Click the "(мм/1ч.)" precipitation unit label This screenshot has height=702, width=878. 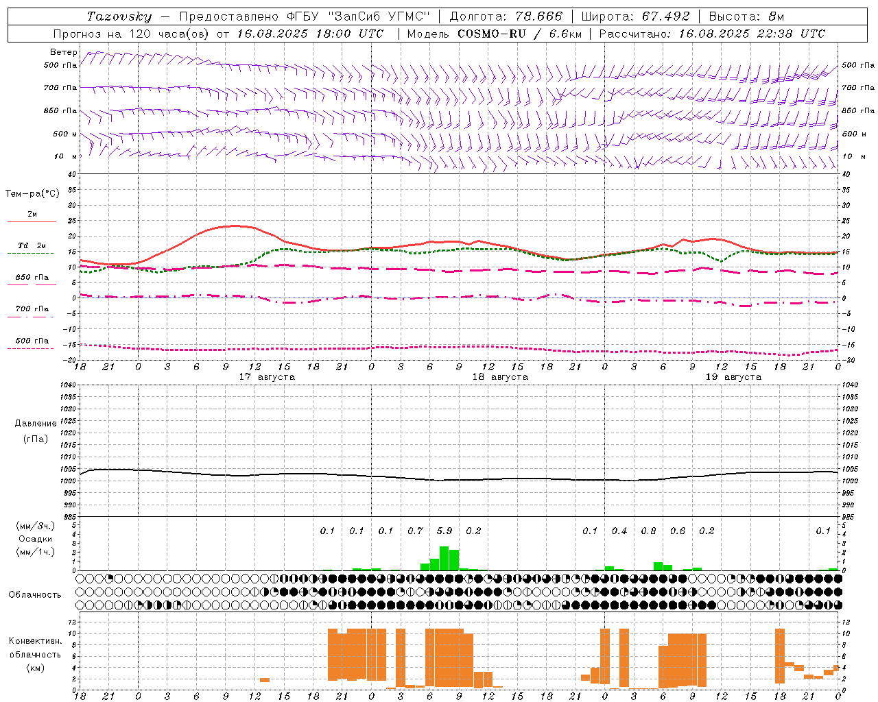36,552
